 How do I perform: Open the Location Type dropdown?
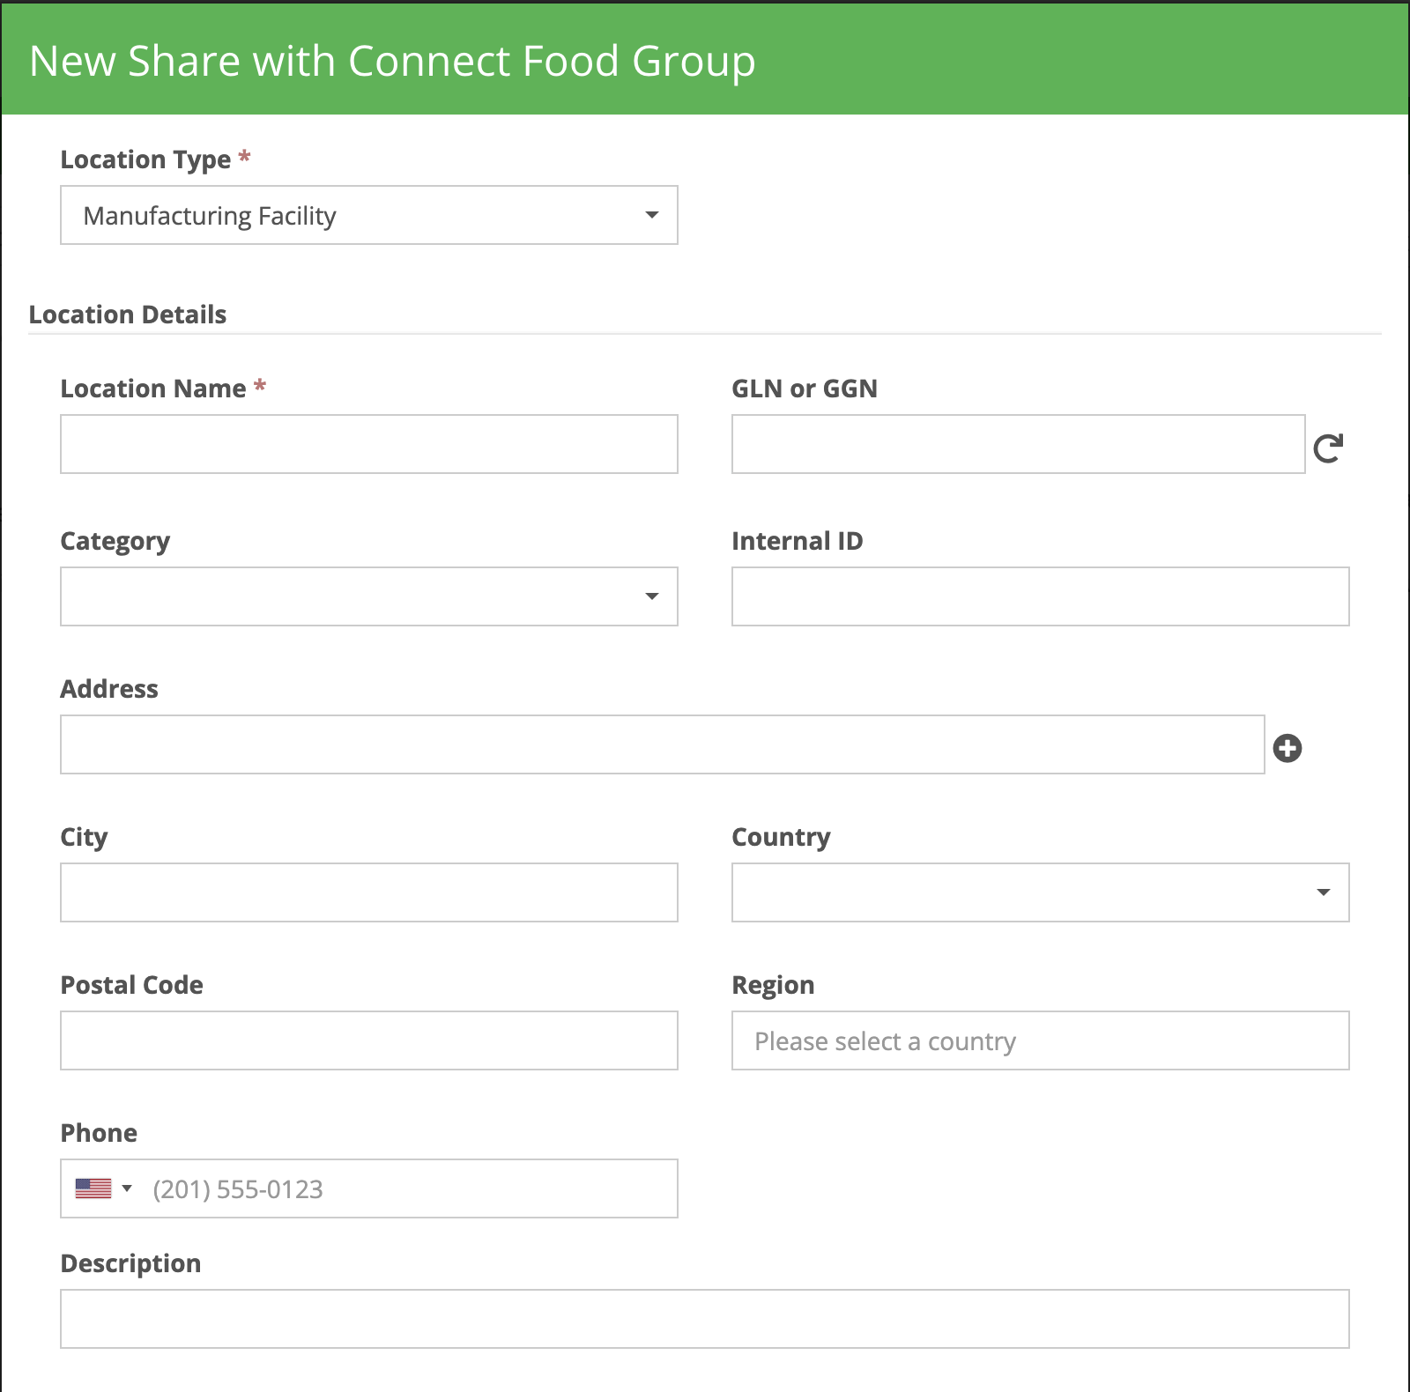pyautogui.click(x=368, y=215)
